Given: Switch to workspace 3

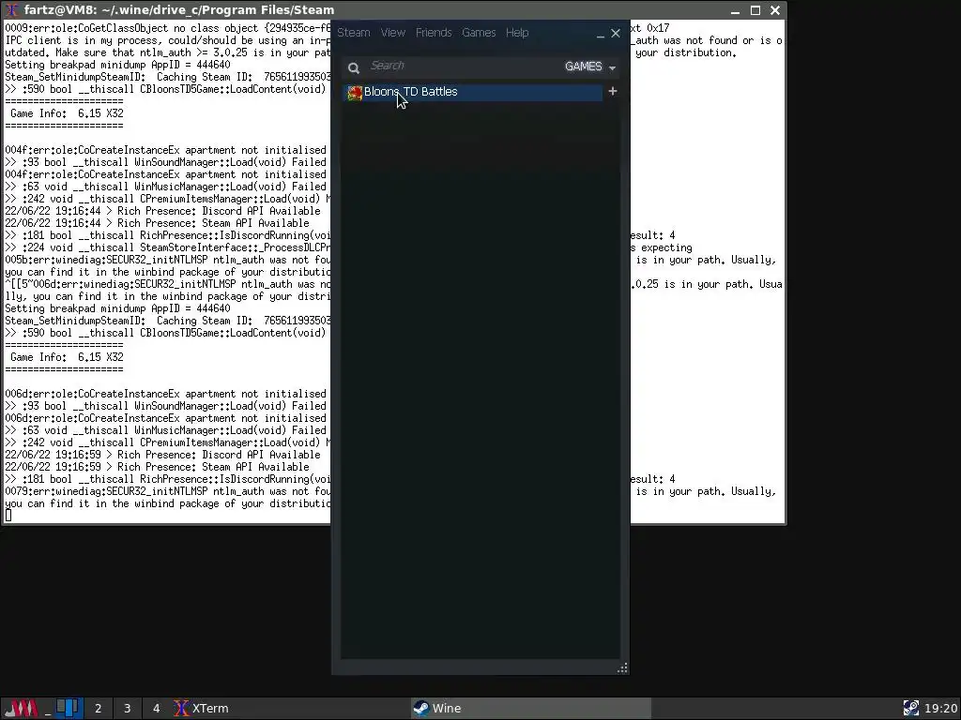Looking at the screenshot, I should click(x=127, y=709).
